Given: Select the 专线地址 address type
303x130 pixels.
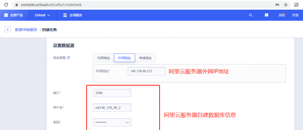Looking at the screenshot, I should [145, 58].
